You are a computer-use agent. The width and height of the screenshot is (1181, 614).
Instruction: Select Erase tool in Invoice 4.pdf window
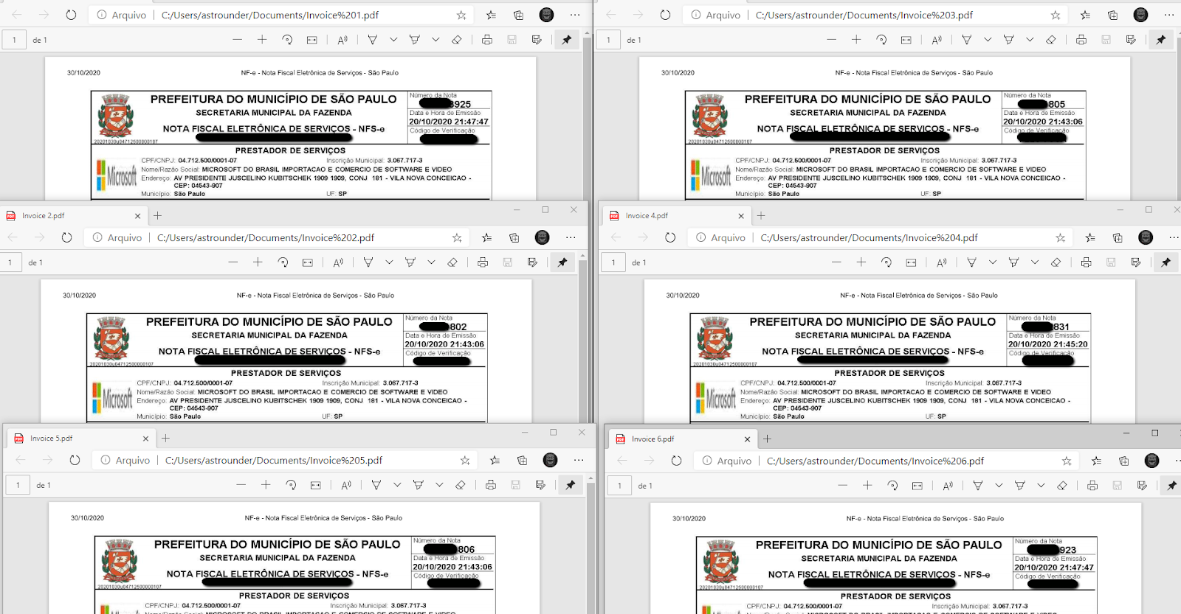1056,262
